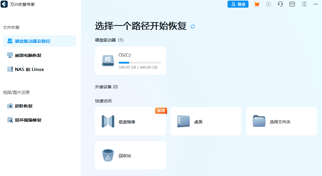Viewport: 322px width, 176px height.
Task: Select the OS(C:) drive card
Action: click(x=130, y=60)
